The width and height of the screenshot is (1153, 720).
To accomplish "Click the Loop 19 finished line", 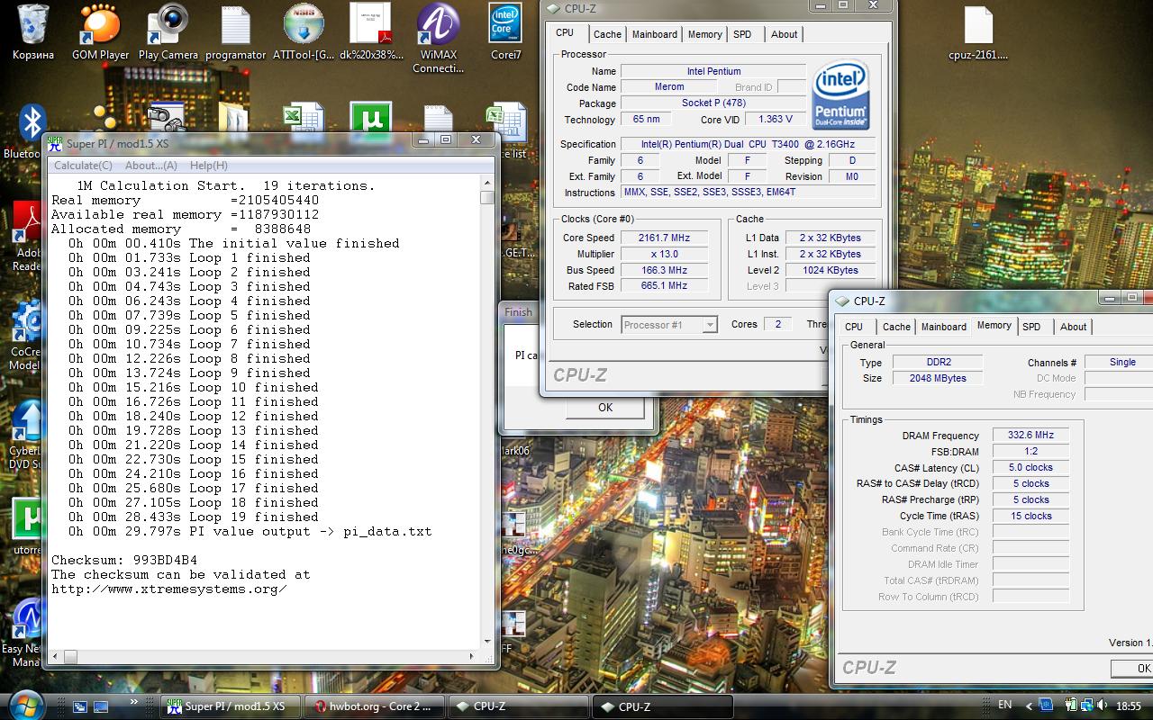I will [x=193, y=517].
